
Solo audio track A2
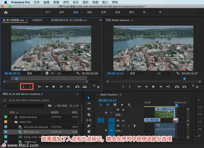(129, 126)
